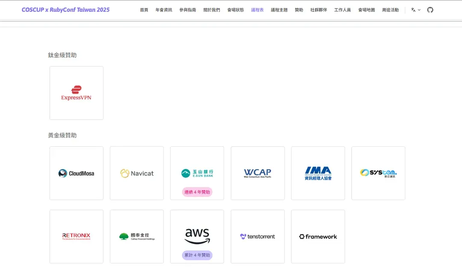Click the COSCUP x RubyConf Taiwan 2025 title

65,10
